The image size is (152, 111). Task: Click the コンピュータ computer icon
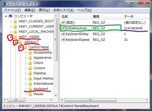[x=10, y=16]
